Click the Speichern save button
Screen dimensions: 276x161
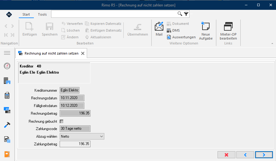(50, 29)
